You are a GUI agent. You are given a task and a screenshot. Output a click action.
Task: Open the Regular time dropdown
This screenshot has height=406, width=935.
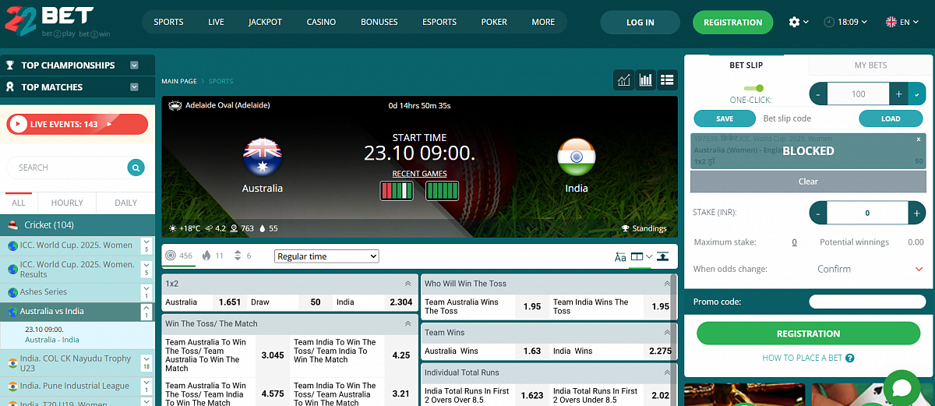click(x=326, y=256)
